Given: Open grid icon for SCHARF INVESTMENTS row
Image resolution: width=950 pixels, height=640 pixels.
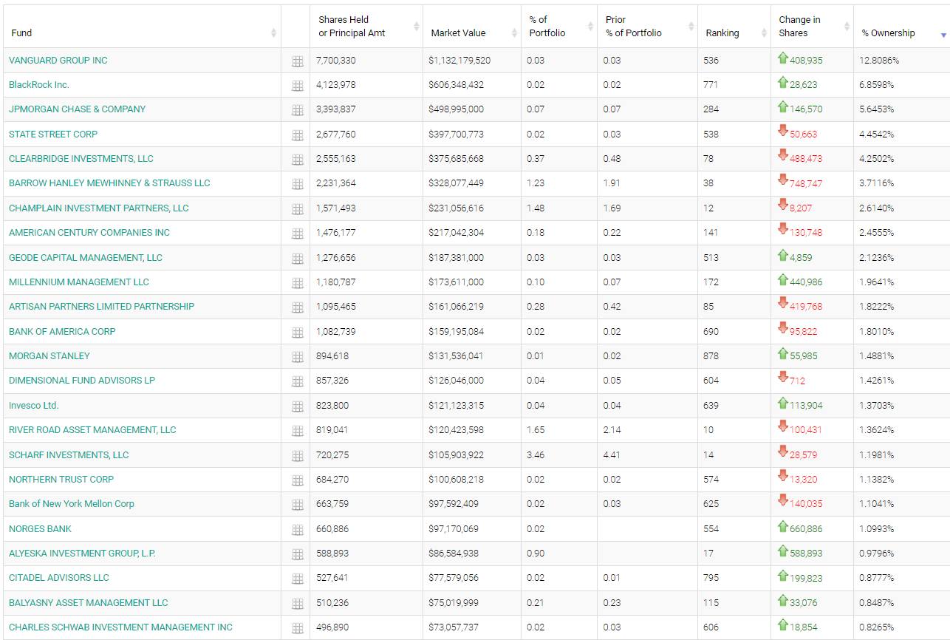Looking at the screenshot, I should pos(298,456).
